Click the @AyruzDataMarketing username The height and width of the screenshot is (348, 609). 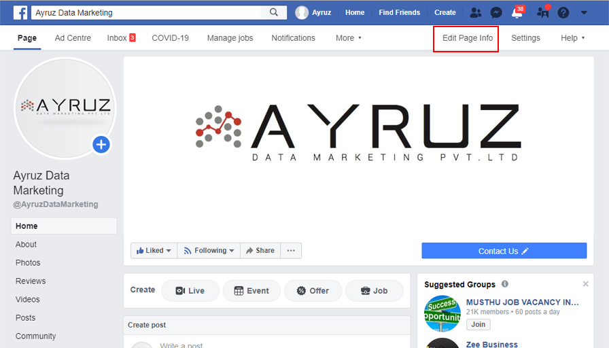(56, 205)
